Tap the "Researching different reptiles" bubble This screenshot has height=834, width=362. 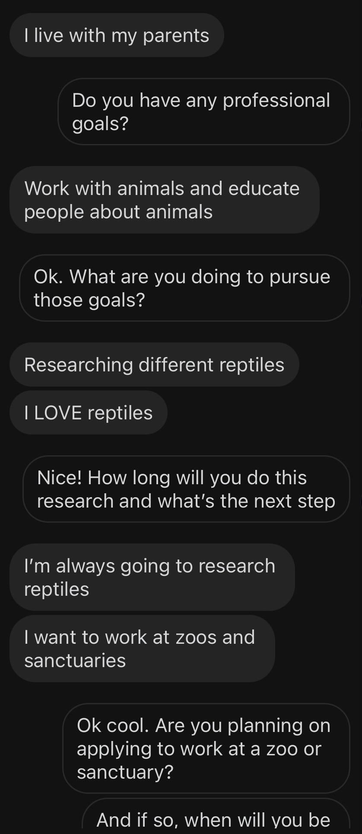pyautogui.click(x=154, y=364)
